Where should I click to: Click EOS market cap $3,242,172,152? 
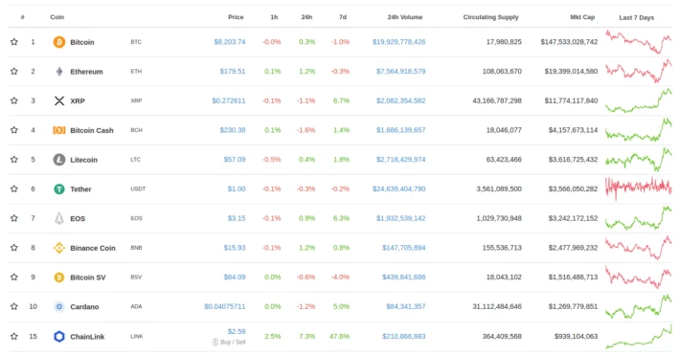click(x=573, y=218)
